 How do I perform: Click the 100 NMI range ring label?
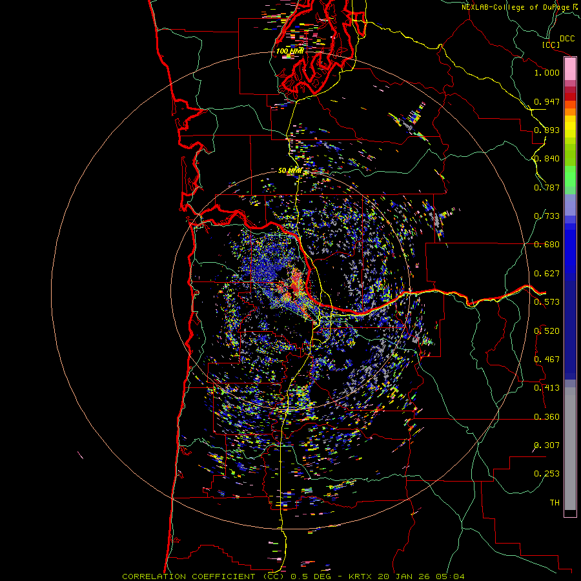(290, 51)
